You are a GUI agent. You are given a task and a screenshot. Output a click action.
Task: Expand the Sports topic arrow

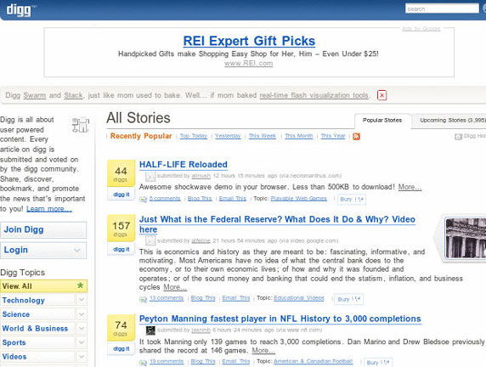[82, 342]
